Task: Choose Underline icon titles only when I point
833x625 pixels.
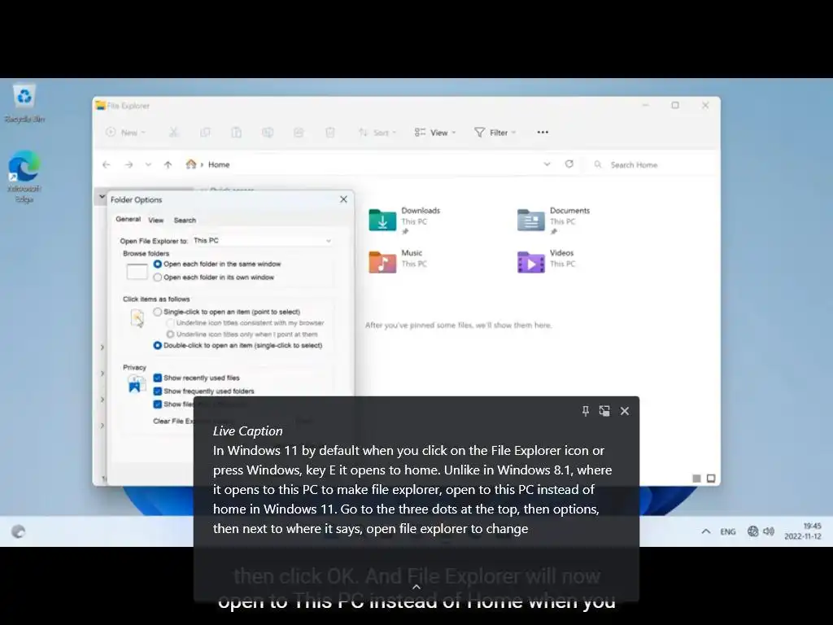Action: pos(242,334)
